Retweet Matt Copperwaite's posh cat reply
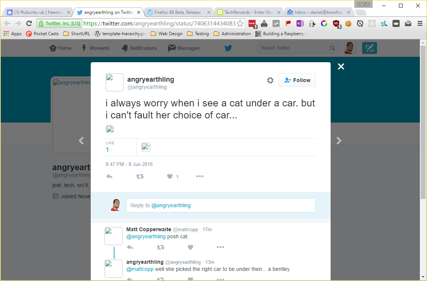Viewport: 427px width, 281px height. pyautogui.click(x=160, y=247)
